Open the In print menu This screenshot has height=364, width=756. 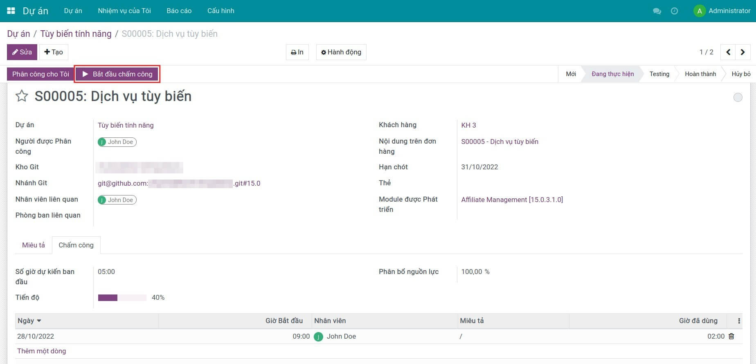pyautogui.click(x=297, y=52)
